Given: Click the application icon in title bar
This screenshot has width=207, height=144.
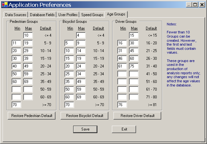Looking at the screenshot, I should tap(4, 5).
